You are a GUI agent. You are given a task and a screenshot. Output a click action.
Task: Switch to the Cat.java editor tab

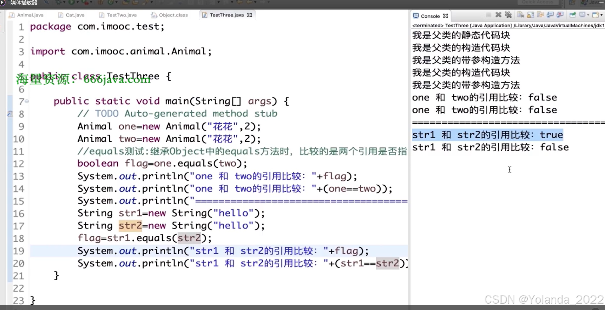coord(71,15)
